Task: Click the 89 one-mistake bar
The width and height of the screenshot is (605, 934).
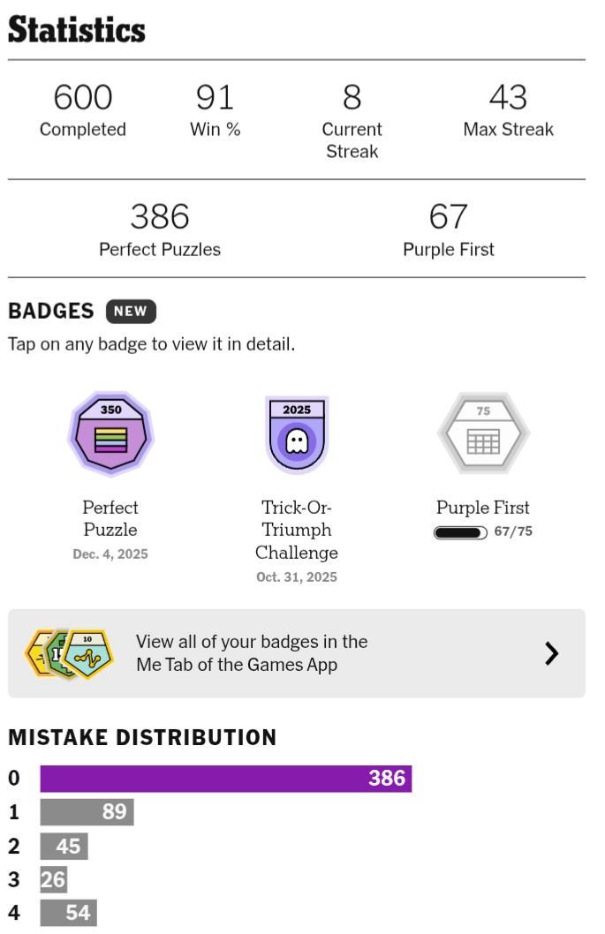Action: point(87,812)
